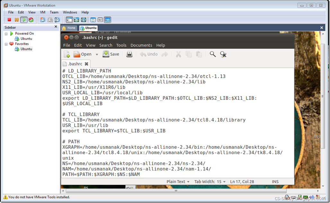Viewport: 330px width, 203px height.
Task: Create a new document in gedit
Action: 67,54
